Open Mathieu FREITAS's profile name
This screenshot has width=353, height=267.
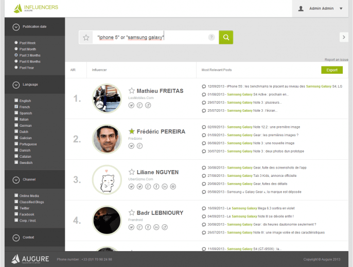[160, 91]
